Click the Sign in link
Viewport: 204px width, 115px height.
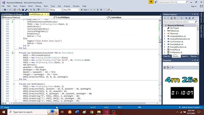(194, 6)
